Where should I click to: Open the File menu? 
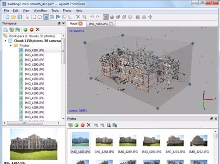pyautogui.click(x=6, y=11)
